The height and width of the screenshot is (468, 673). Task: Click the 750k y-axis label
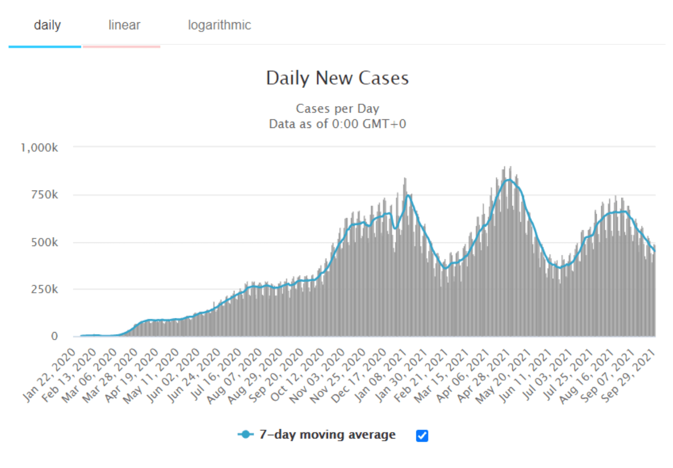pos(44,195)
